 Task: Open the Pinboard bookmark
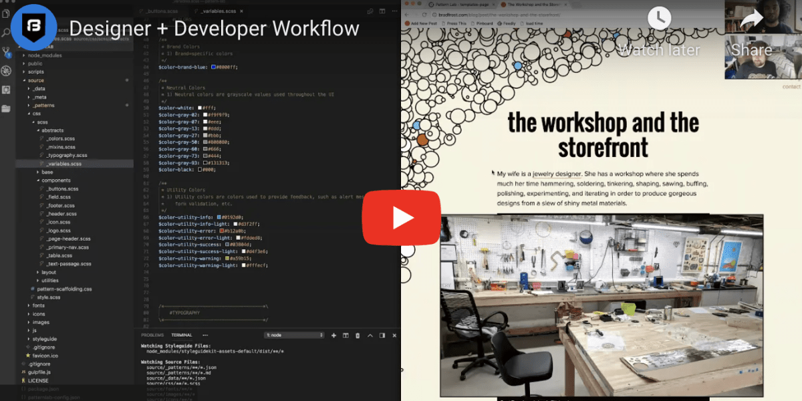pyautogui.click(x=481, y=23)
